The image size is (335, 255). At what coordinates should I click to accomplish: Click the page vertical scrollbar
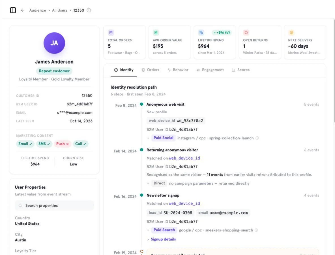334,71
